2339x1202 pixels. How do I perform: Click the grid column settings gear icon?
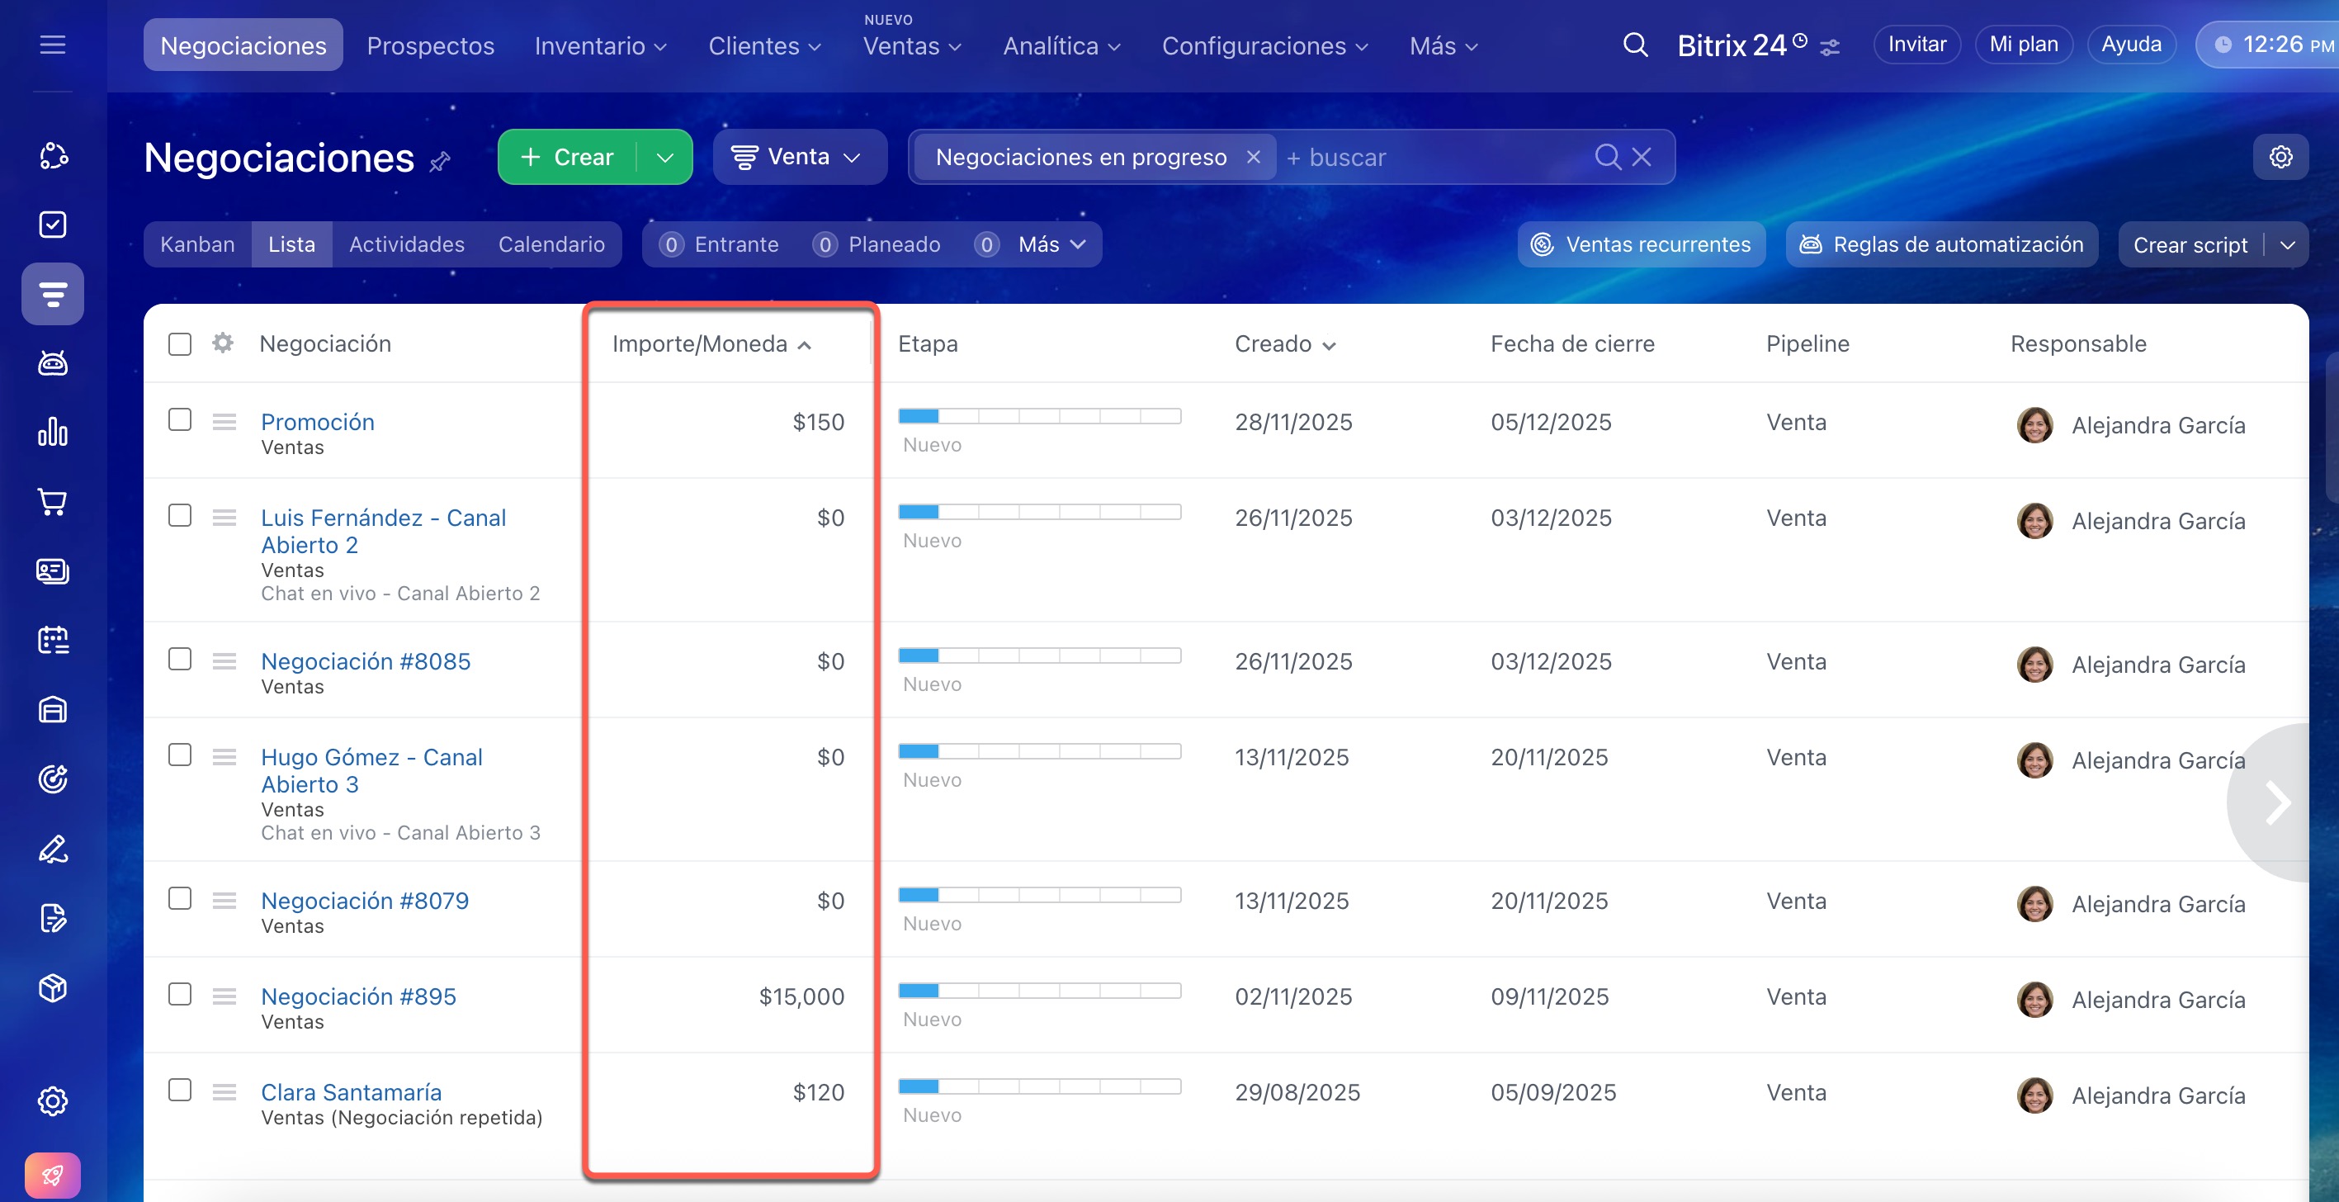[223, 343]
